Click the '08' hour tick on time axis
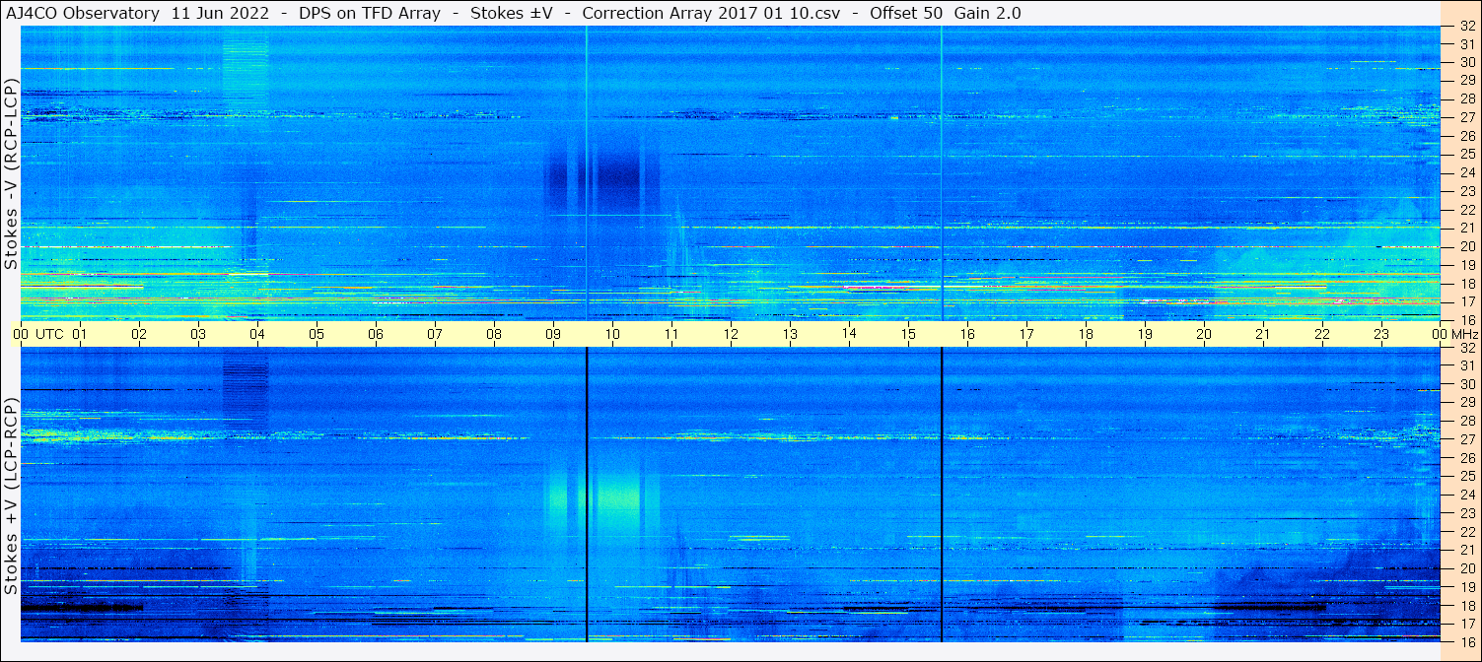Viewport: 1482px width, 662px height. [494, 334]
